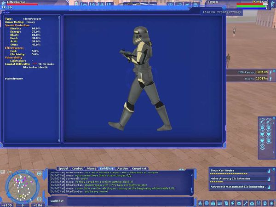
Task: Open the inventory briefcase icon in bottom bar
Action: click(213, 203)
